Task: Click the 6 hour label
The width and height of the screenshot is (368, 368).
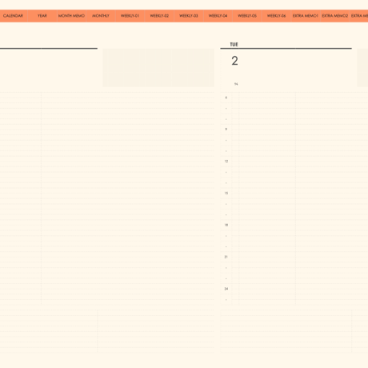Action: 226,98
